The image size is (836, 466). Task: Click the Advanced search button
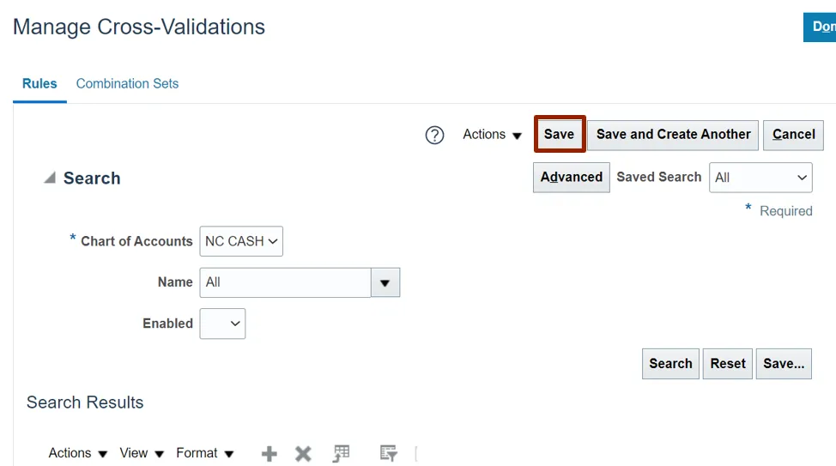click(571, 178)
